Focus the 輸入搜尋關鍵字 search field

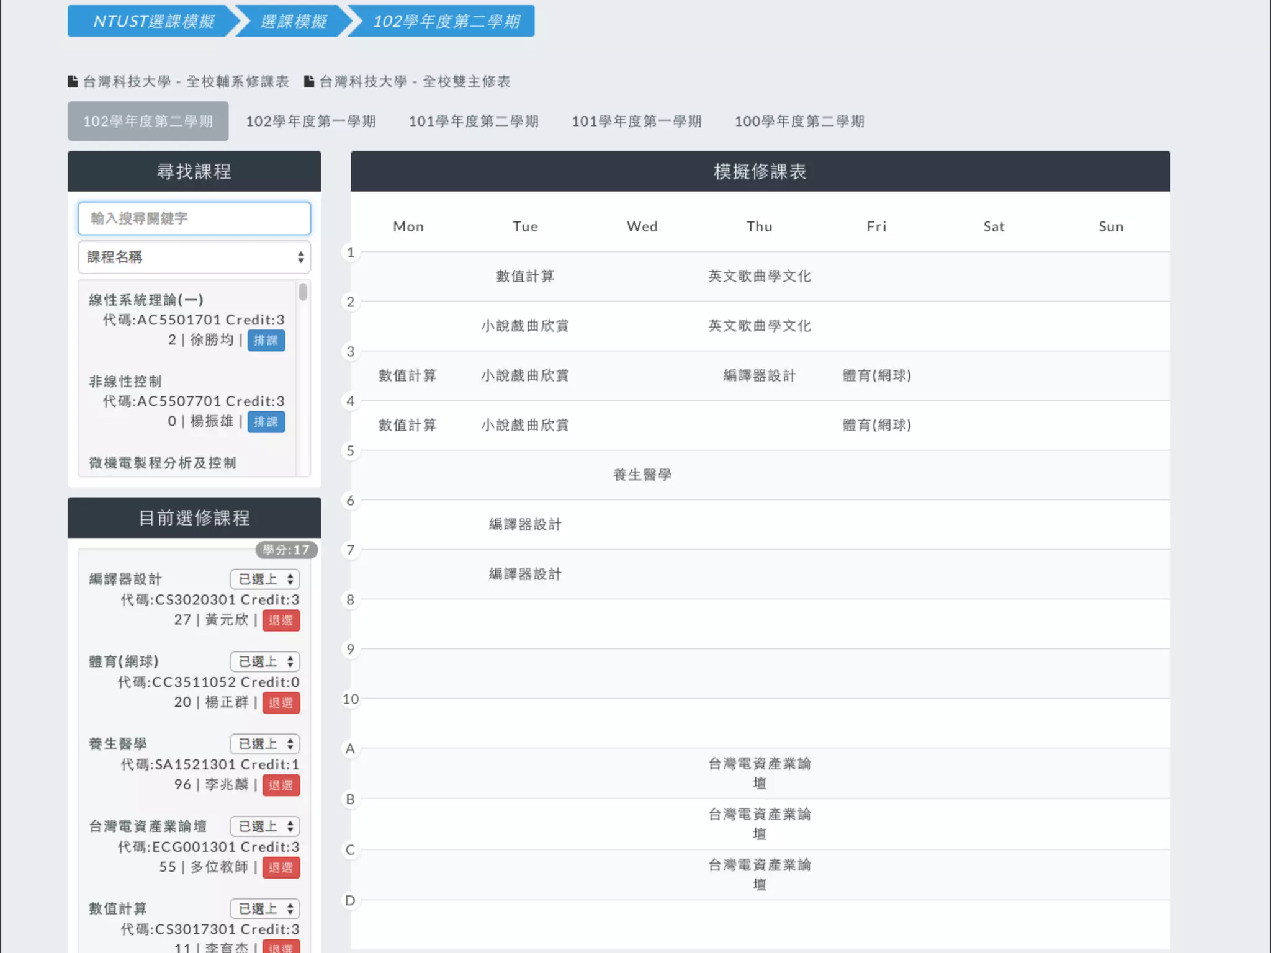(194, 218)
